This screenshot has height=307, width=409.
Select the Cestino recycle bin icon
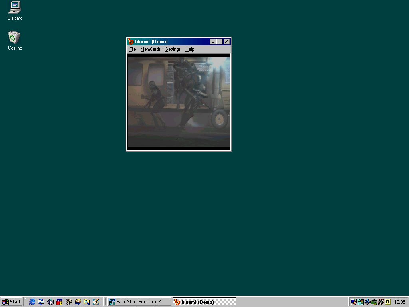click(x=15, y=41)
